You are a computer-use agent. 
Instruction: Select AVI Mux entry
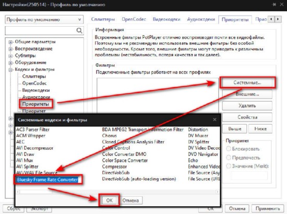(25, 160)
